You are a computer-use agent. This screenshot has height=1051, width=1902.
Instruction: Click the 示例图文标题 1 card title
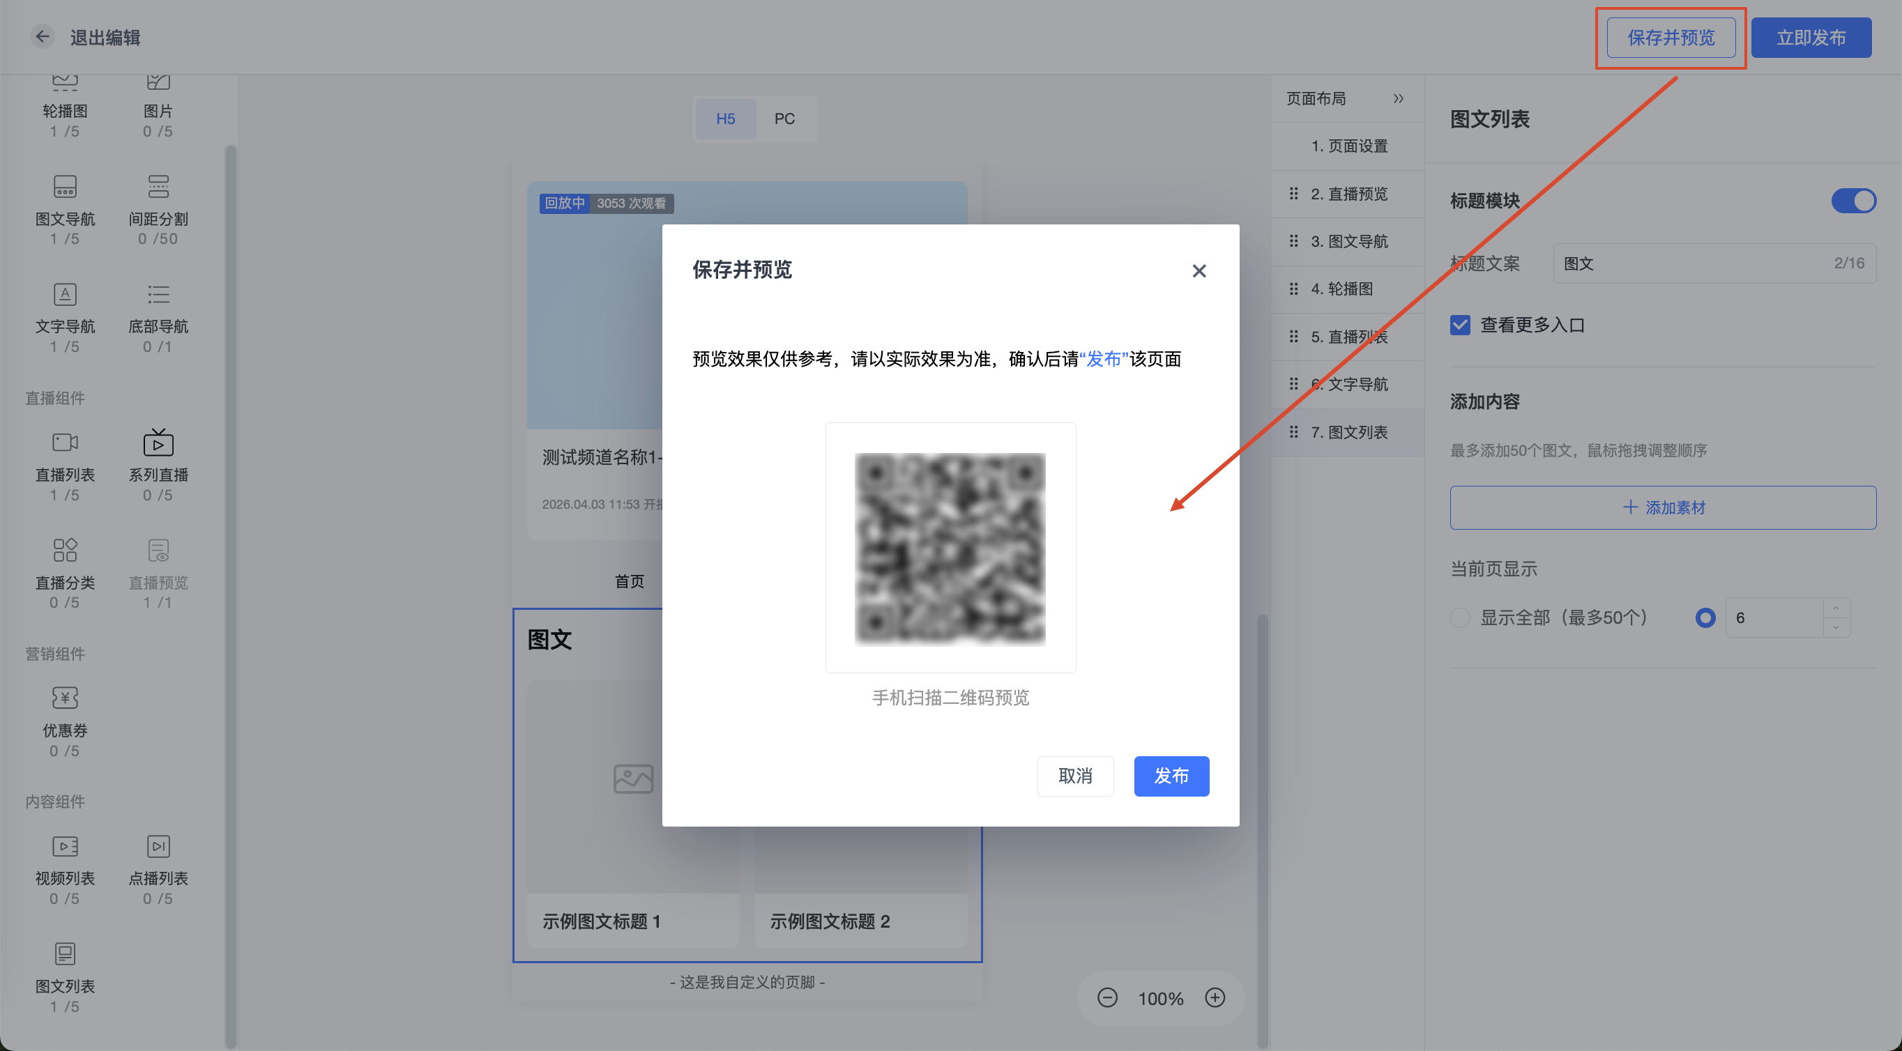click(x=601, y=921)
